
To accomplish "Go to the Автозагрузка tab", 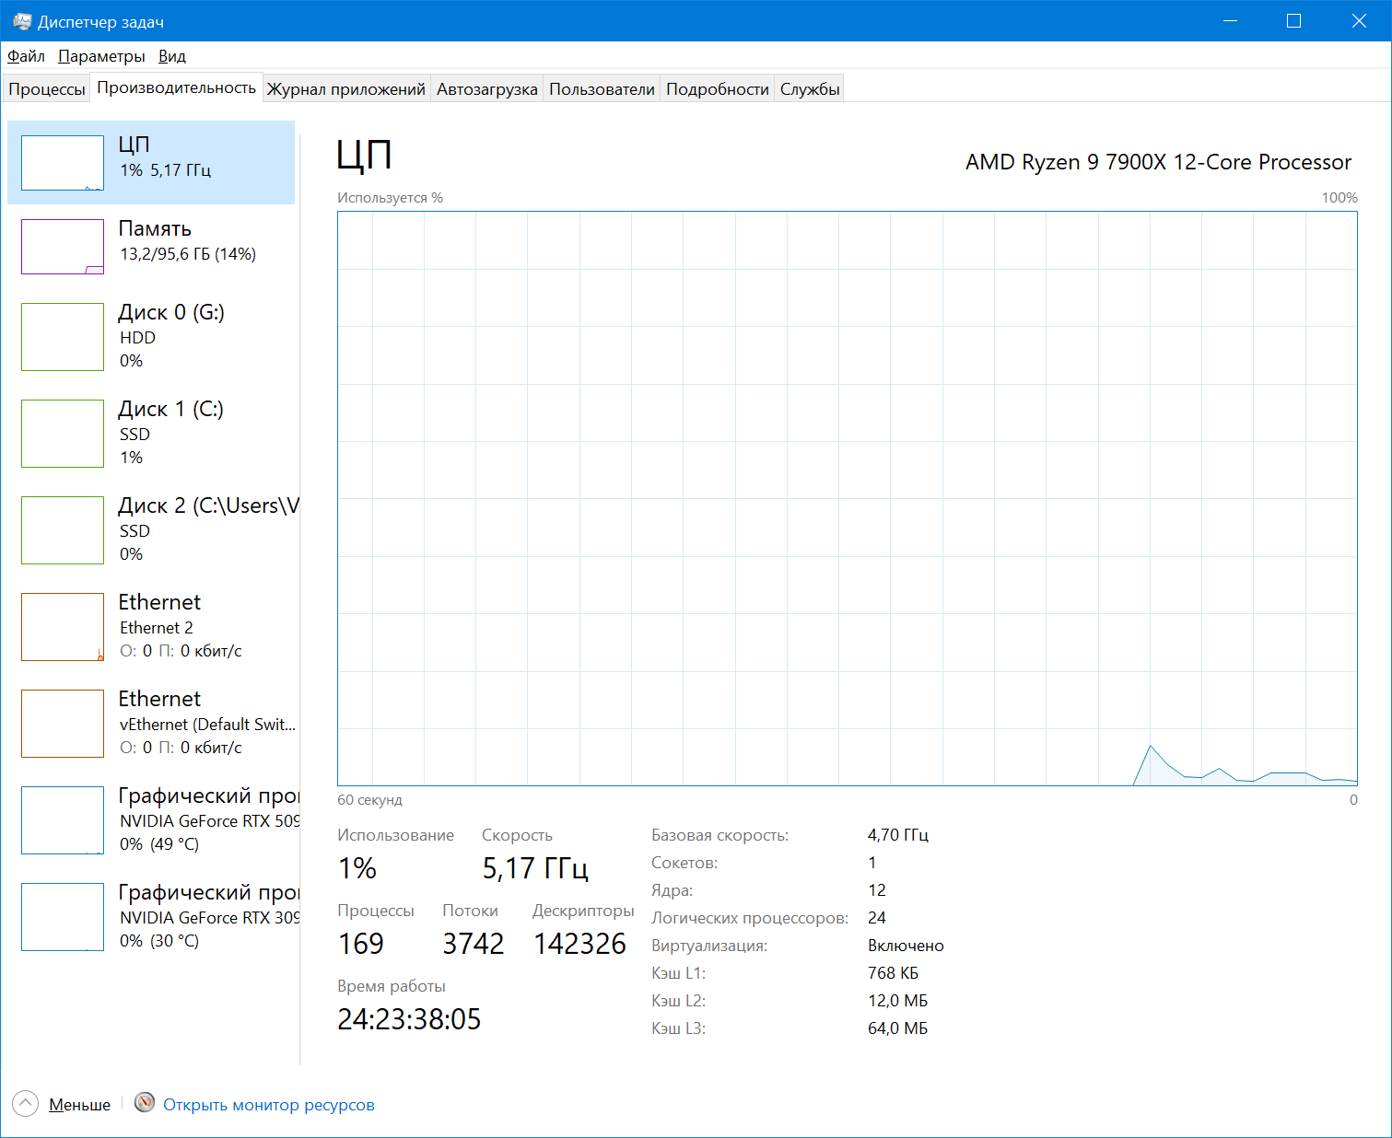I will [487, 89].
